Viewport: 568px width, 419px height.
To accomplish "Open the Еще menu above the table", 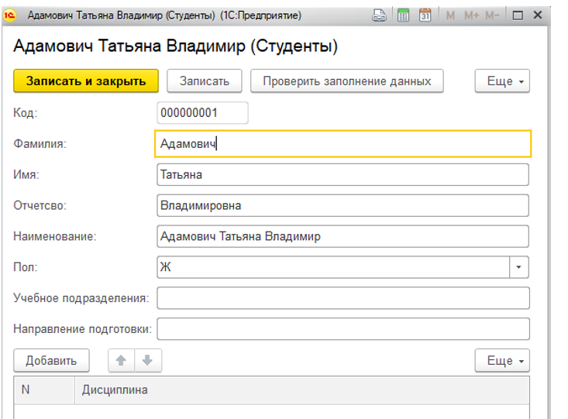I will [502, 361].
